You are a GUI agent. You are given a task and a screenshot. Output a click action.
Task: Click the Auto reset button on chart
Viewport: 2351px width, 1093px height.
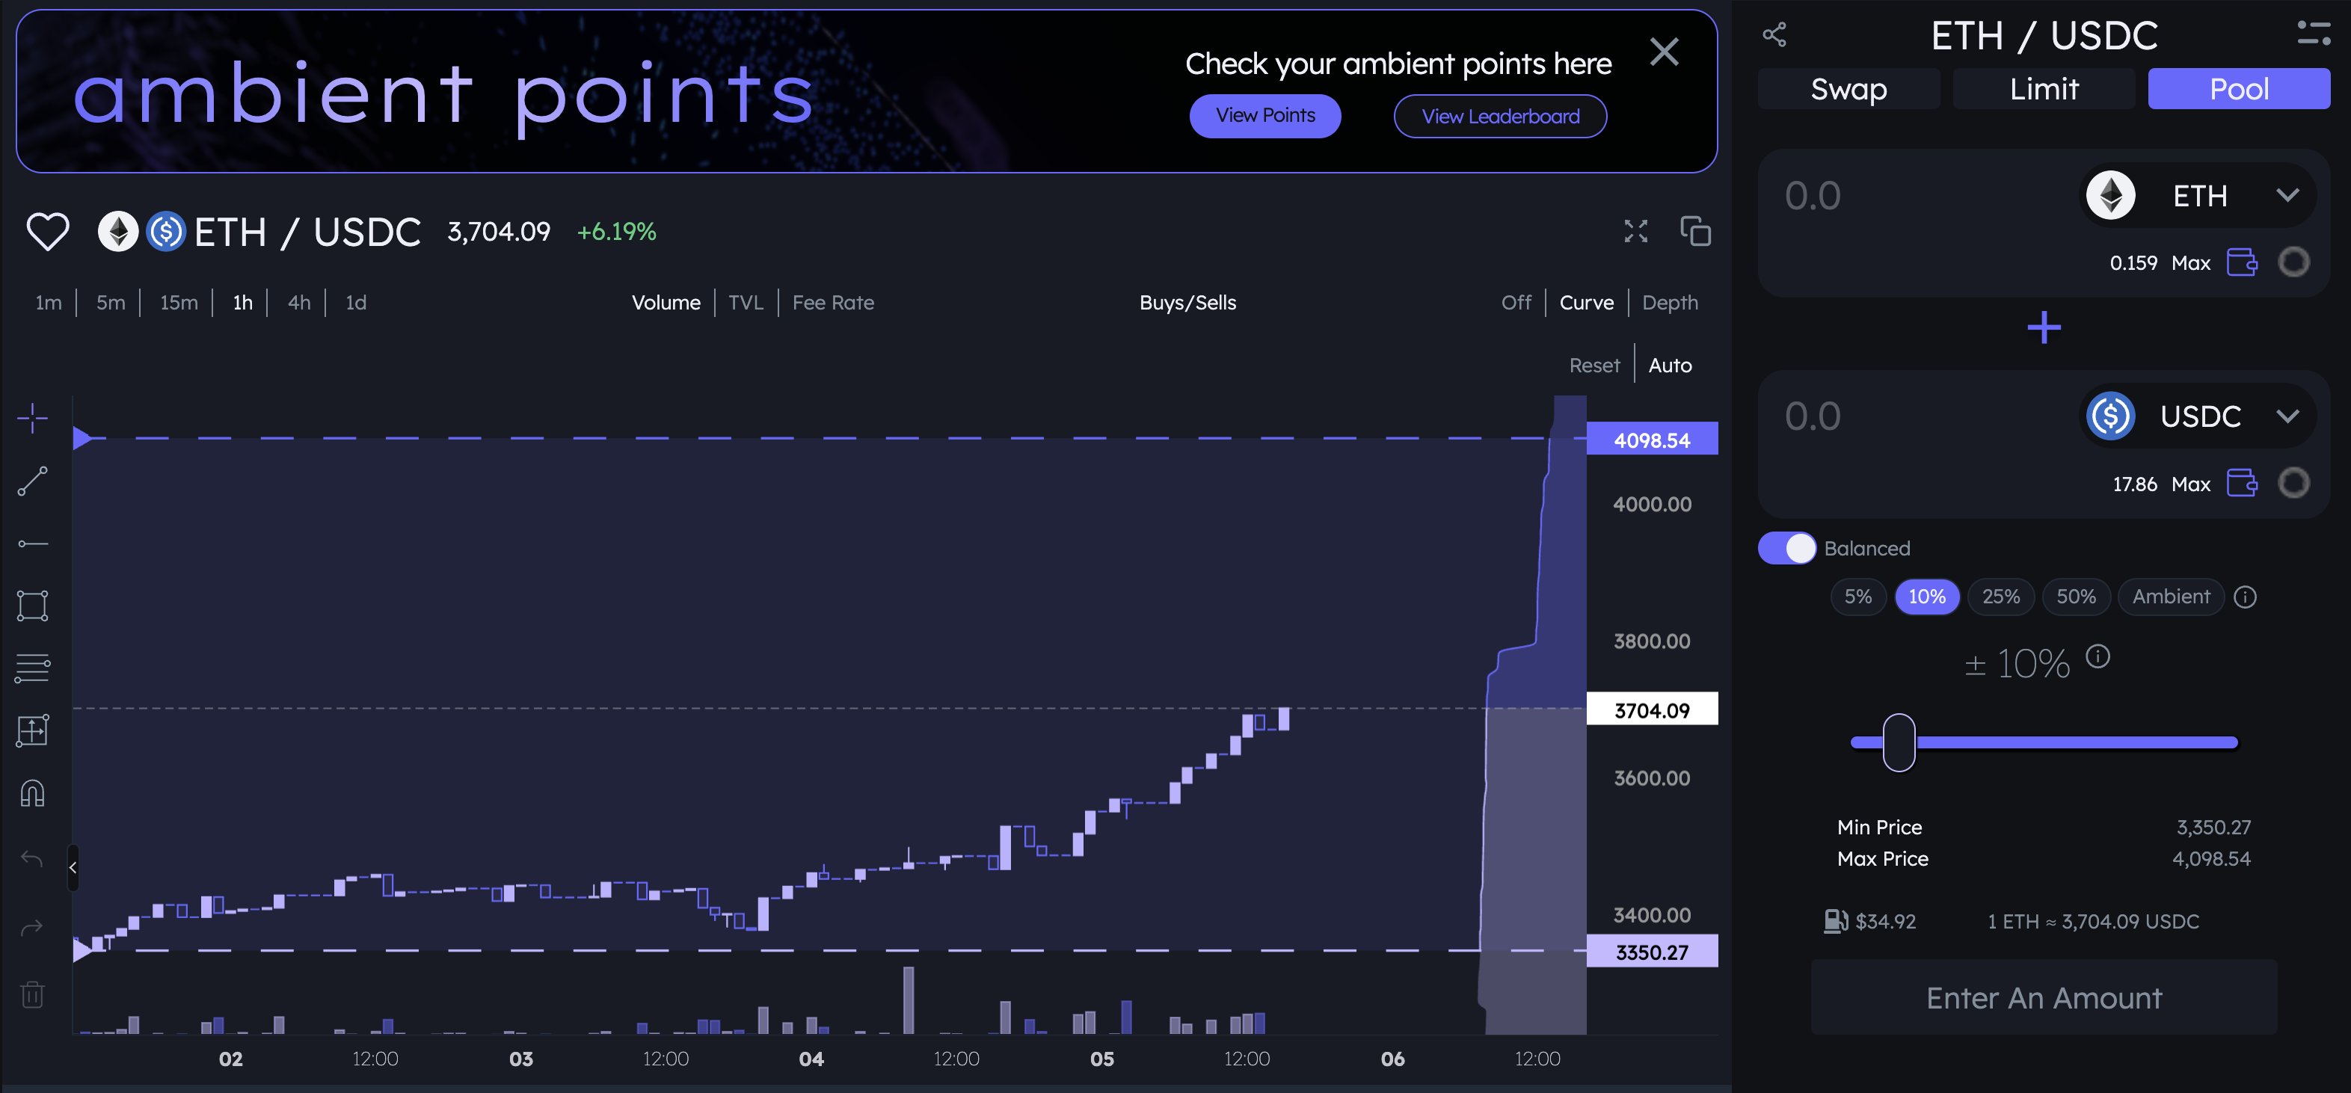[x=1669, y=364]
